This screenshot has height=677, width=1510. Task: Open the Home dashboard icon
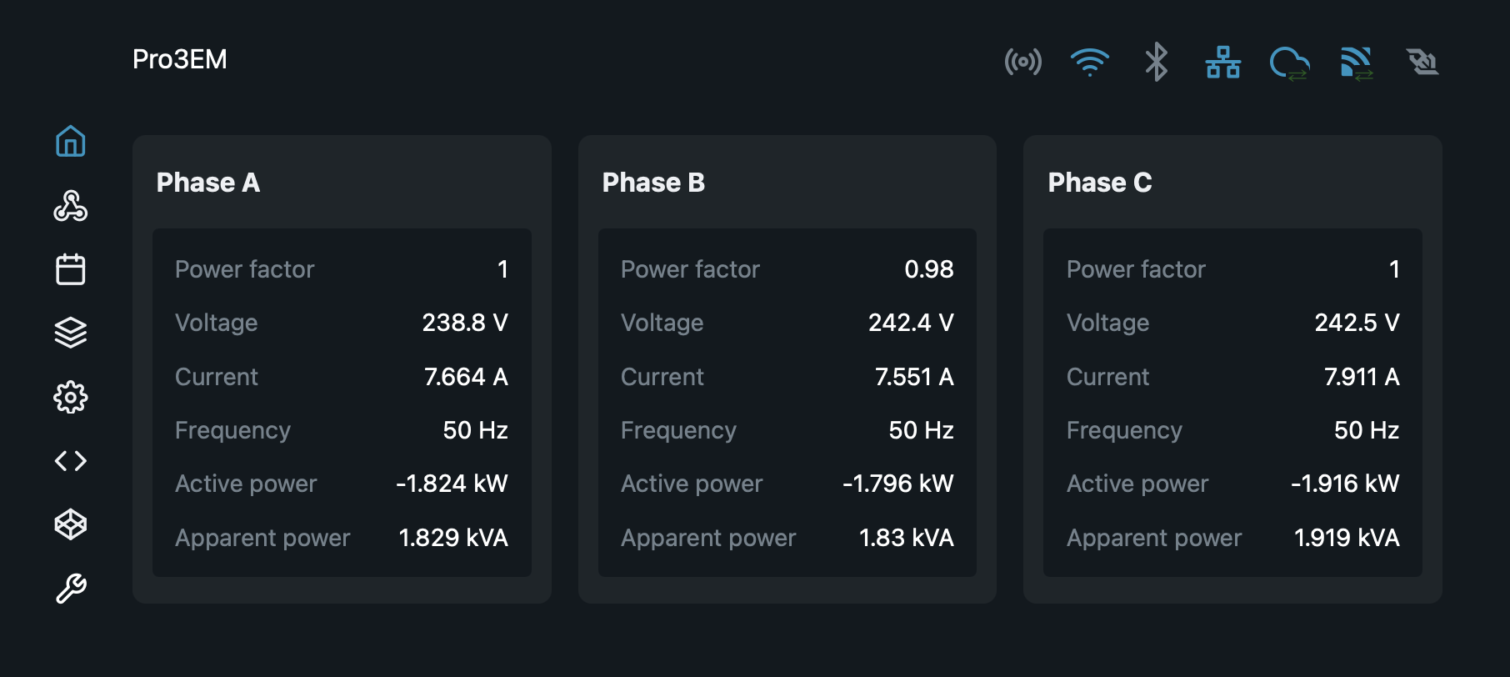coord(71,141)
